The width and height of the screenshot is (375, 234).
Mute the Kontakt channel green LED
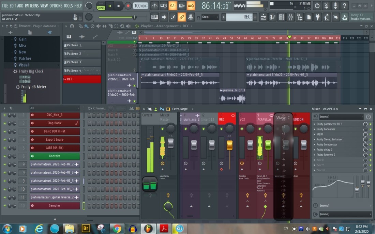(5, 156)
